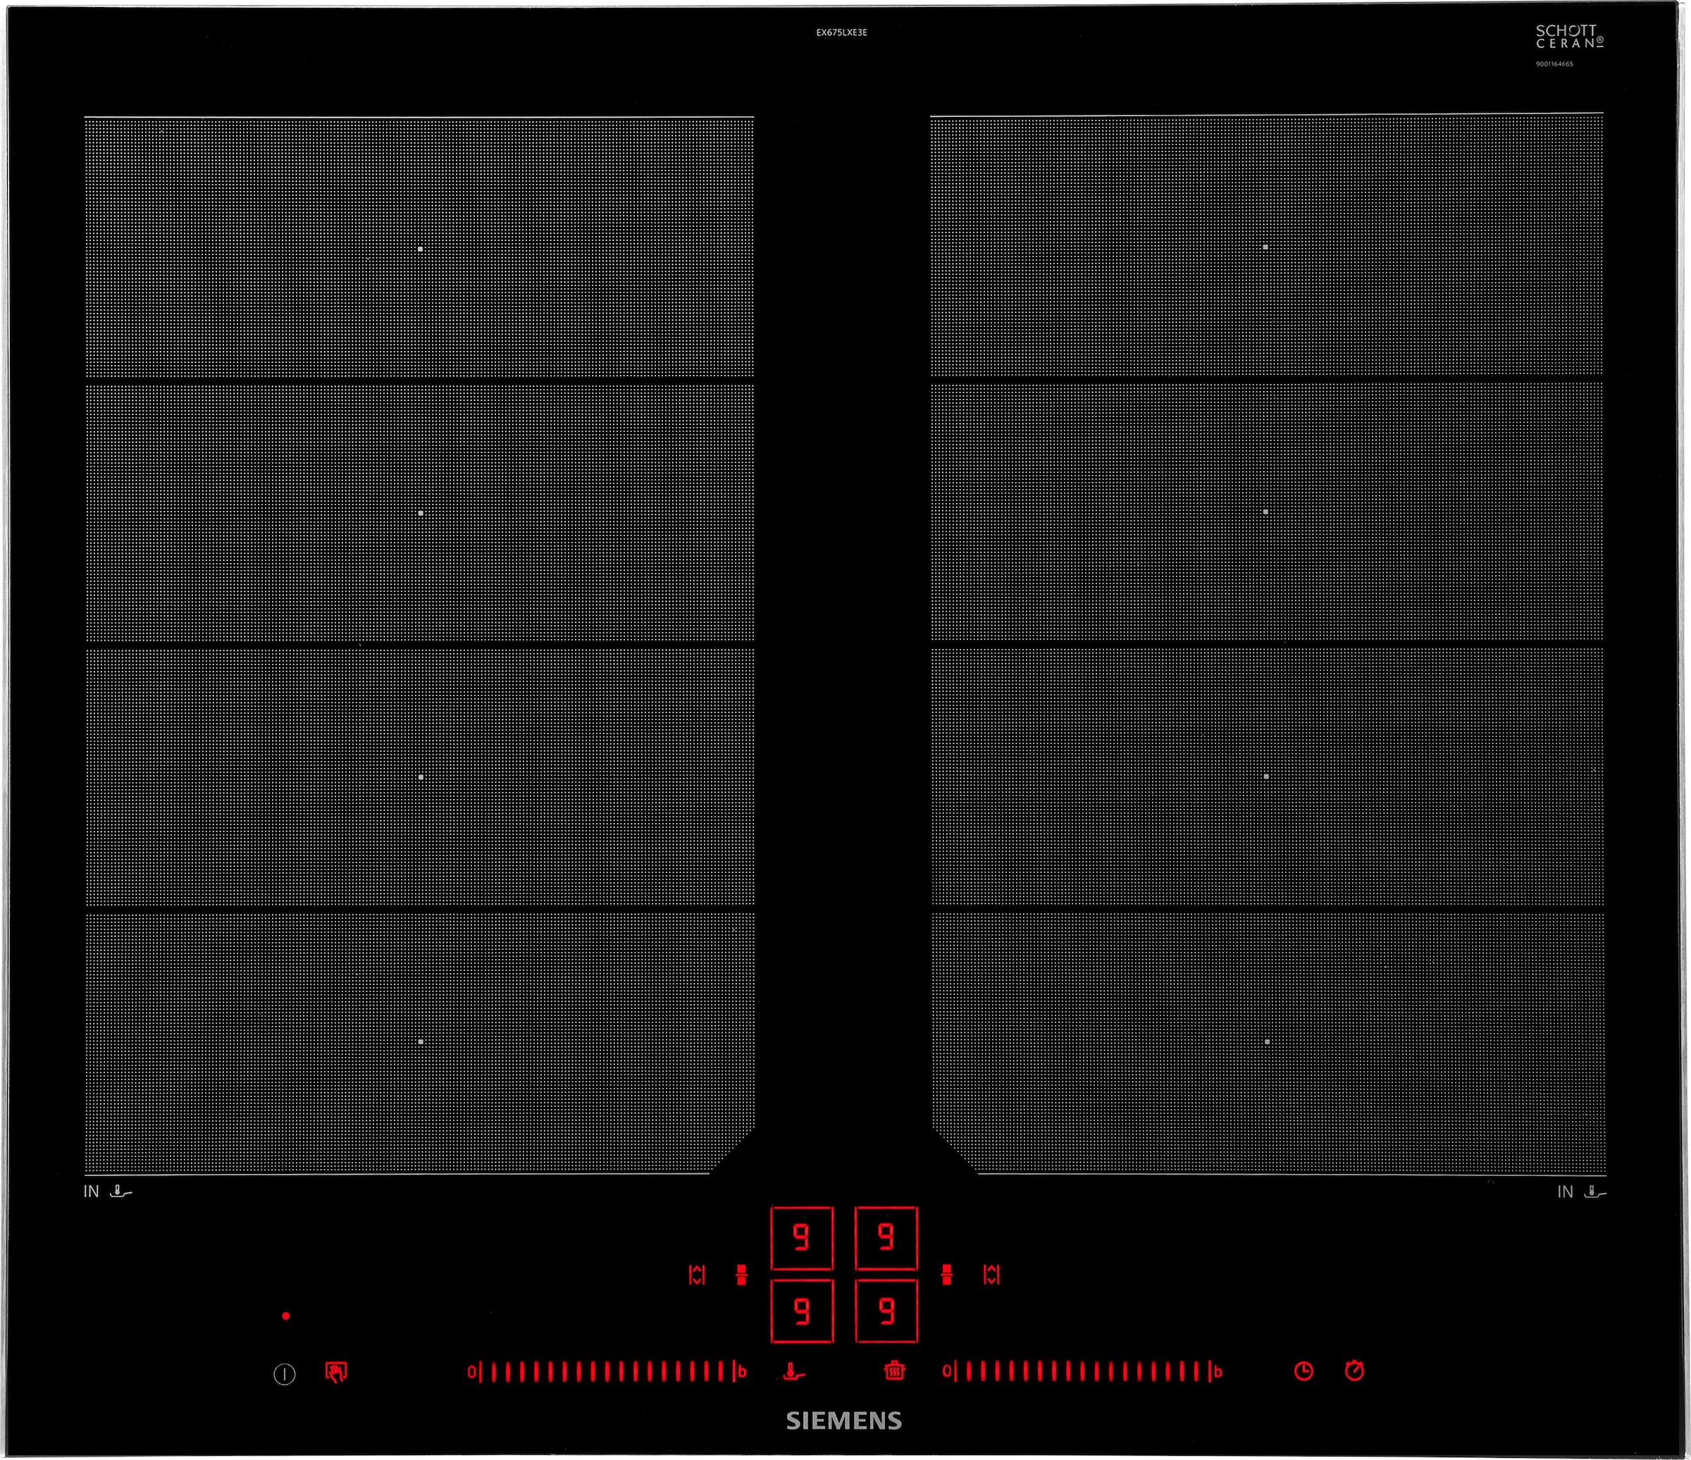This screenshot has width=1691, height=1460.
Task: Toggle the right powerMove arrows icon
Action: point(991,1275)
